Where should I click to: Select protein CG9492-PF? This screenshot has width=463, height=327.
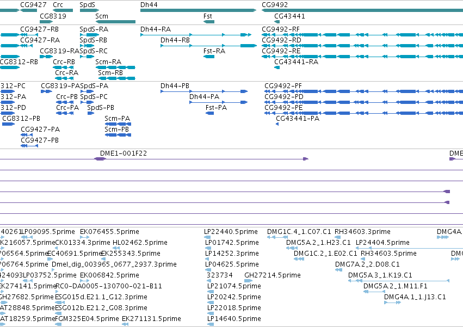pos(363,91)
